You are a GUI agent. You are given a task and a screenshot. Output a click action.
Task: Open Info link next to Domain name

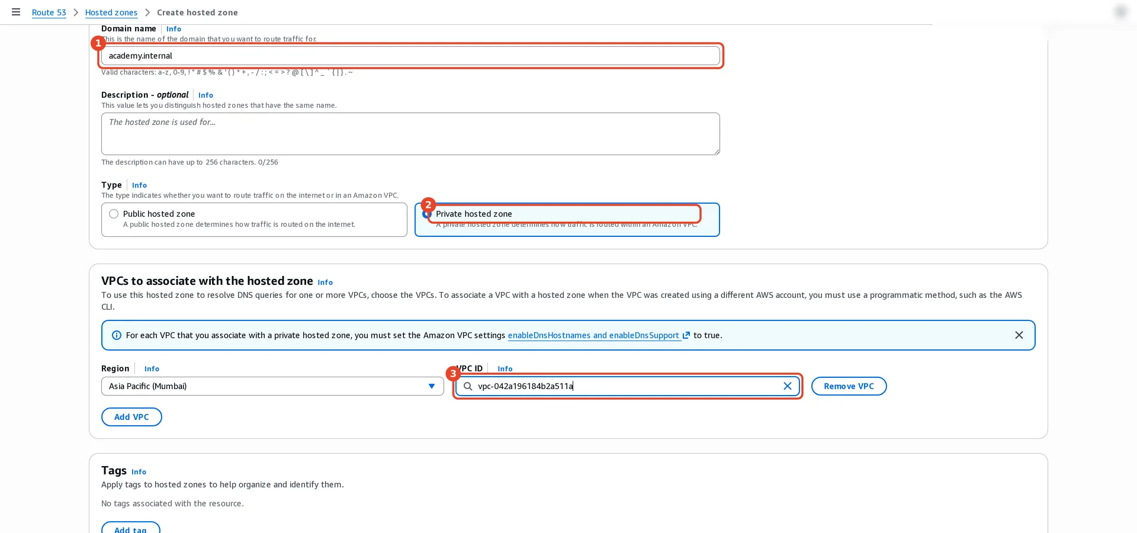(174, 29)
